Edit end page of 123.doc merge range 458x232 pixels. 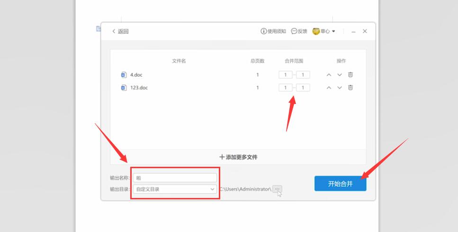pos(303,88)
